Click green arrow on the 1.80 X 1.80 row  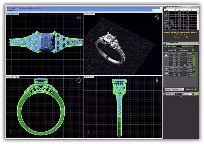(194, 65)
